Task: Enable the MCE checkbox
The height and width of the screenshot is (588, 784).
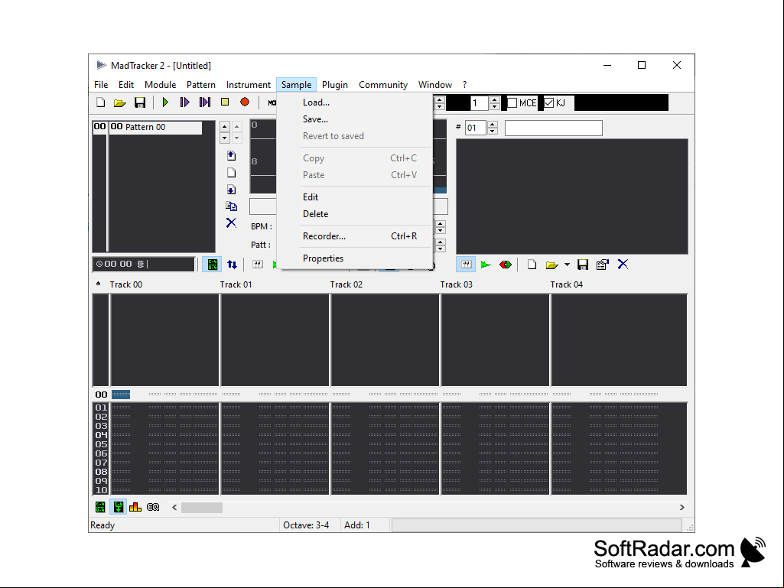Action: [512, 103]
